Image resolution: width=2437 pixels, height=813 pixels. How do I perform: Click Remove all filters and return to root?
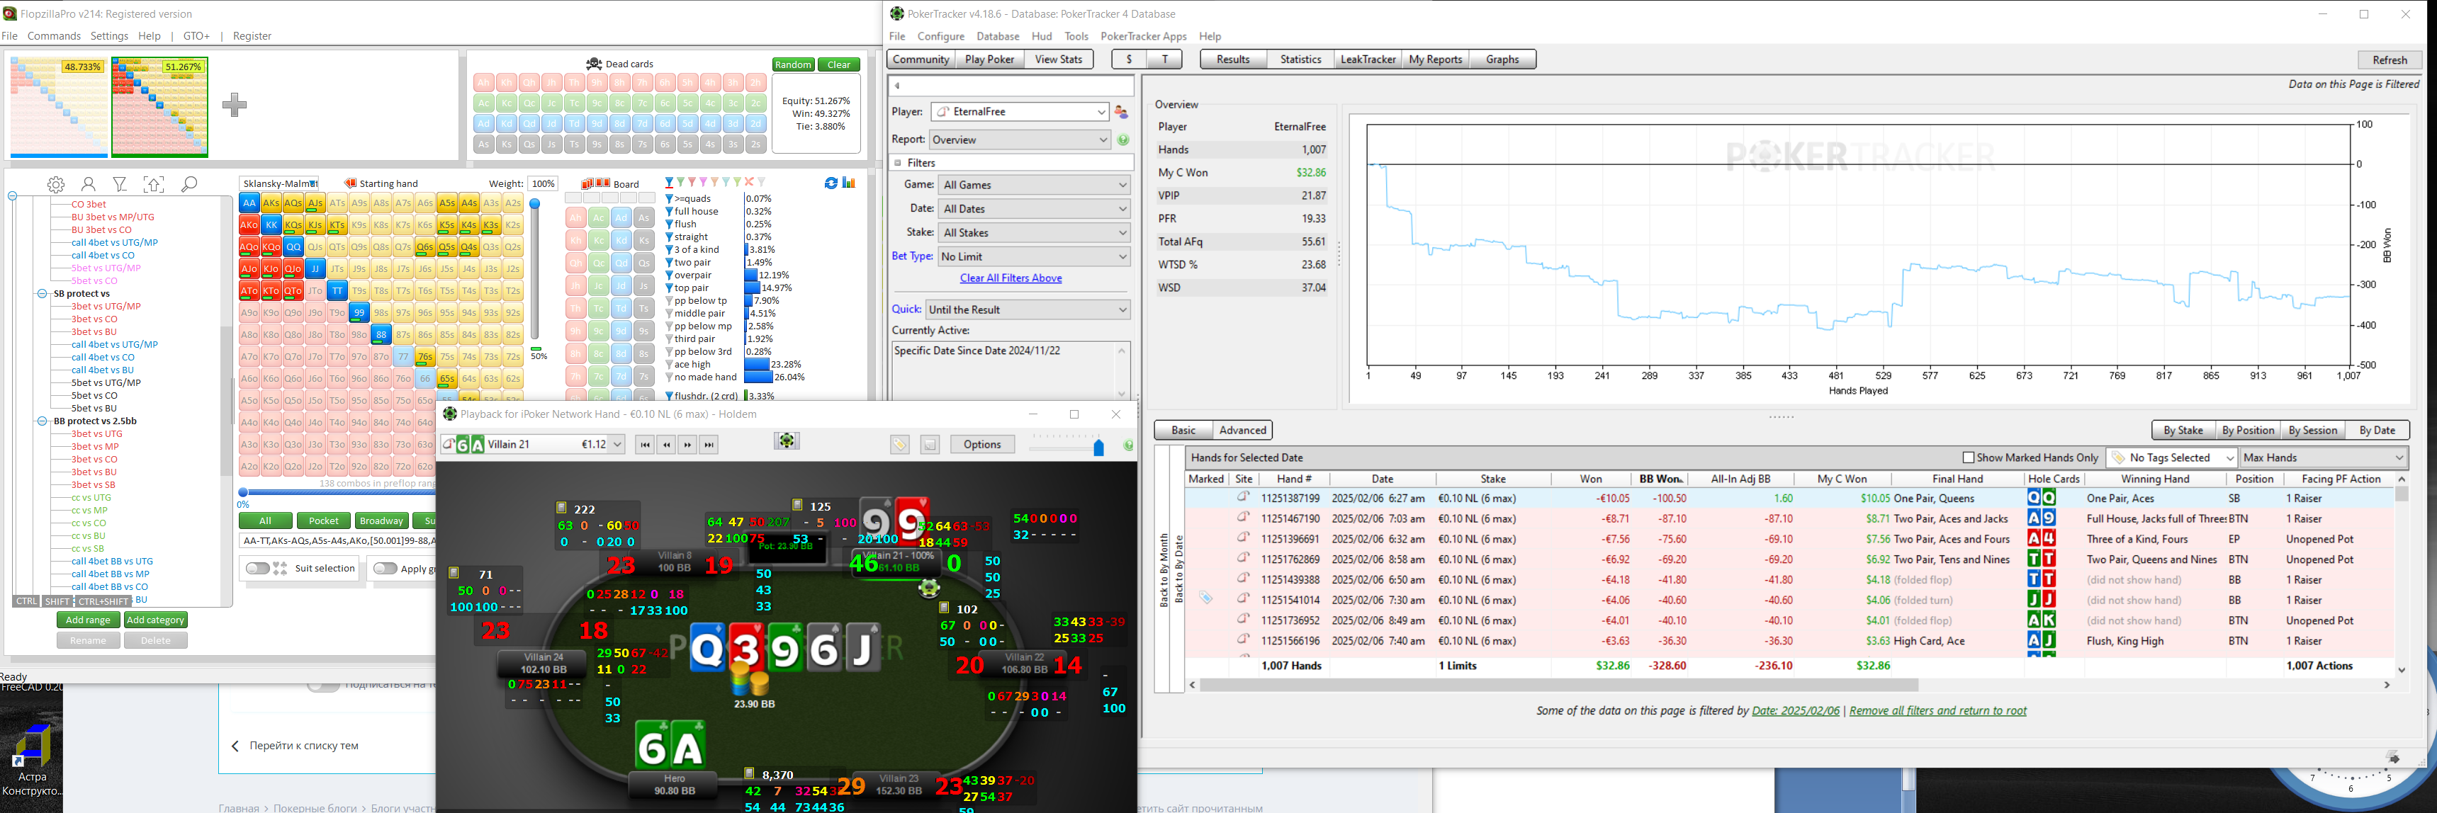click(1937, 711)
